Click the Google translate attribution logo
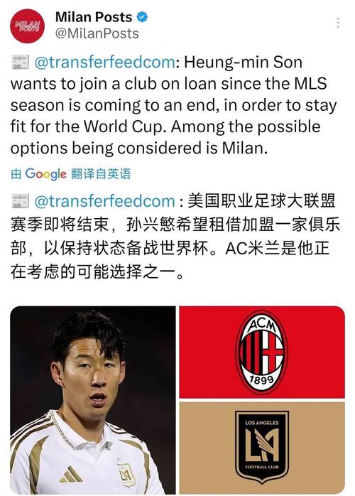Viewport: 355px width, 496px height. [x=46, y=174]
